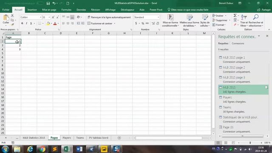Viewport: 272px width, 153px height.
Task: Click the fill color bucket icon
Action: click(x=48, y=23)
